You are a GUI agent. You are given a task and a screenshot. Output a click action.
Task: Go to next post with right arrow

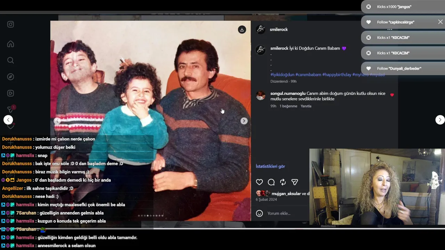coord(440,120)
